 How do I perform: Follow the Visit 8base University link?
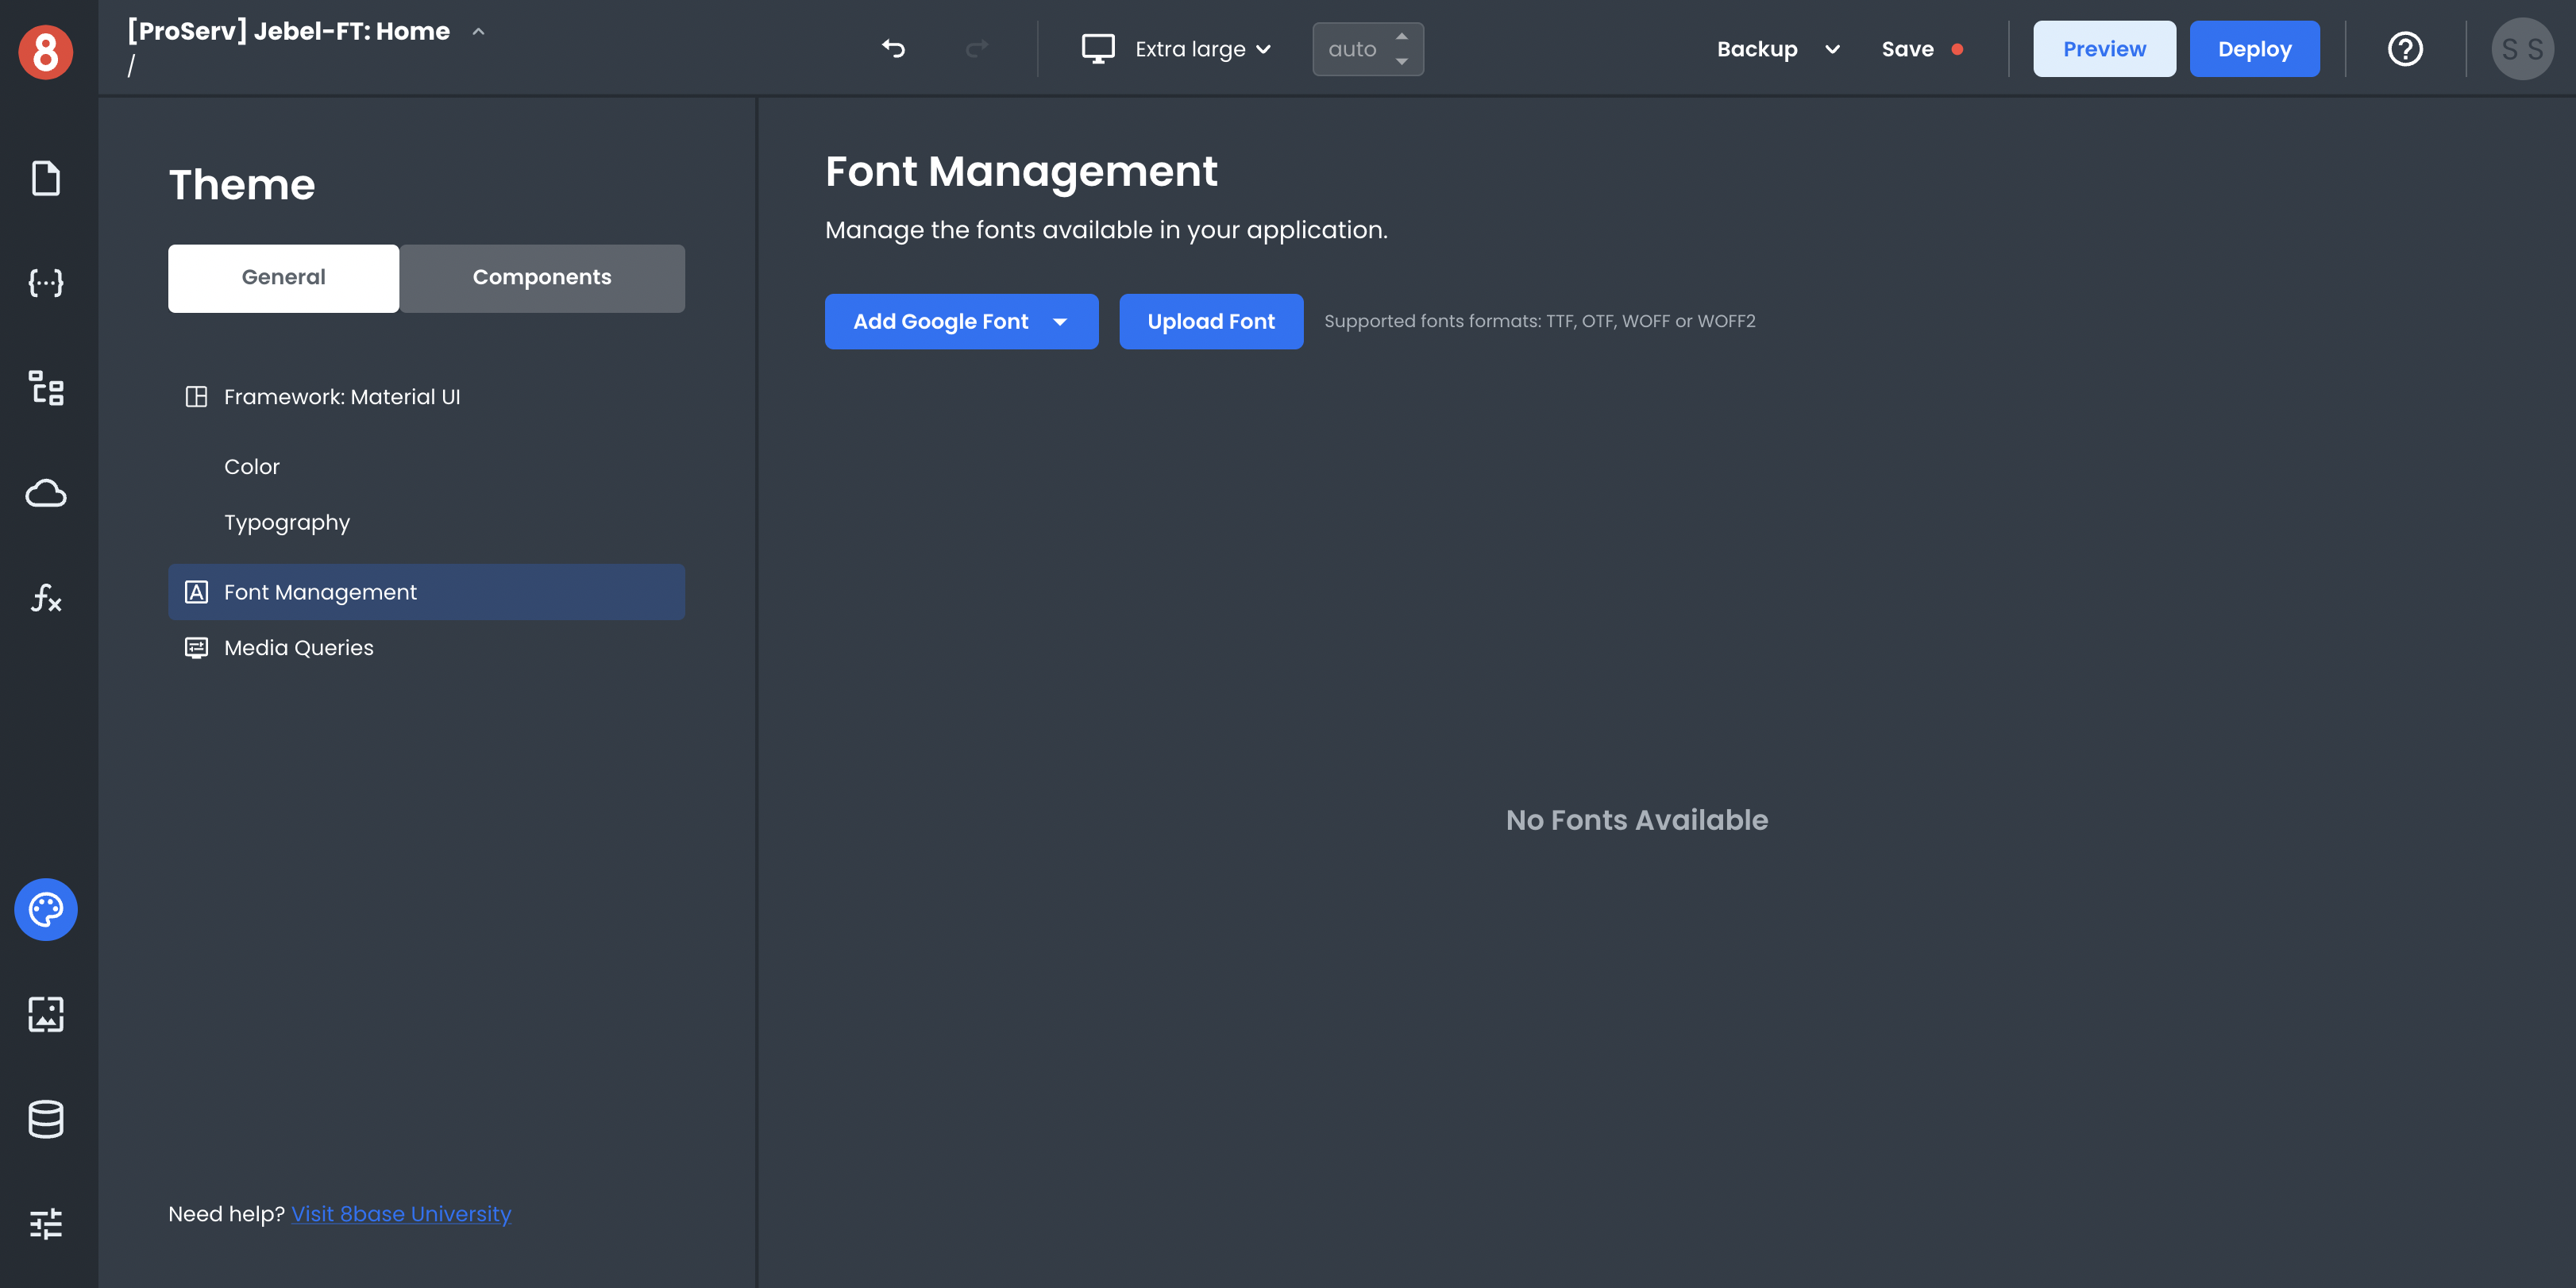click(401, 1214)
